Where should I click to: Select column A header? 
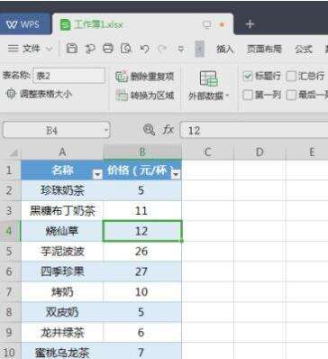click(x=62, y=152)
